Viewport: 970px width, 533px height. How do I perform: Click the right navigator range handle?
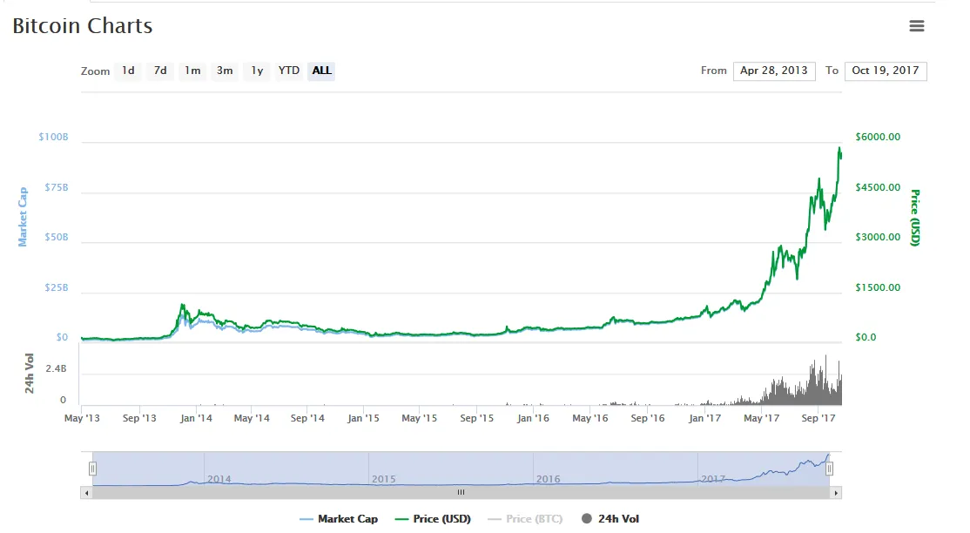[829, 469]
